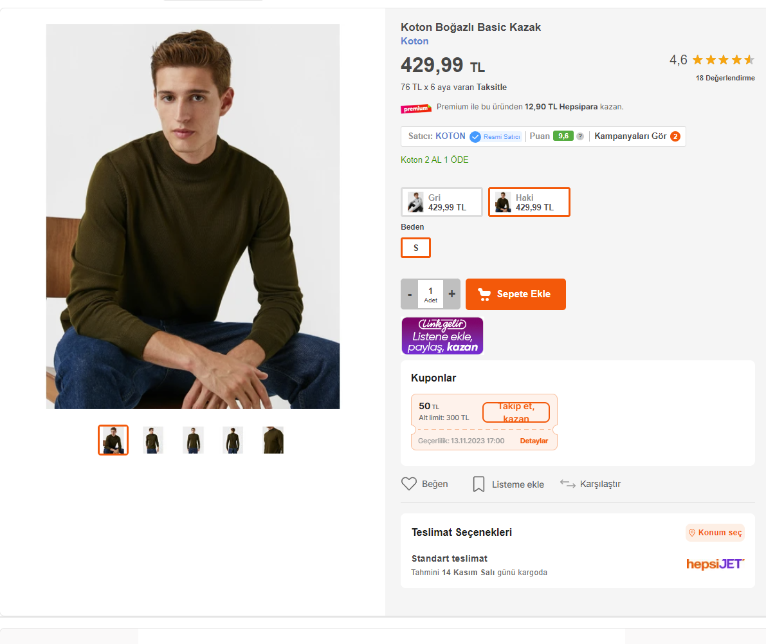Open the Koton brand link

coord(415,41)
